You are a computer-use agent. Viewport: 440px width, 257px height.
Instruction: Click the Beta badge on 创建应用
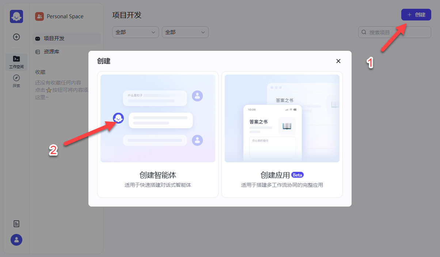tap(297, 175)
